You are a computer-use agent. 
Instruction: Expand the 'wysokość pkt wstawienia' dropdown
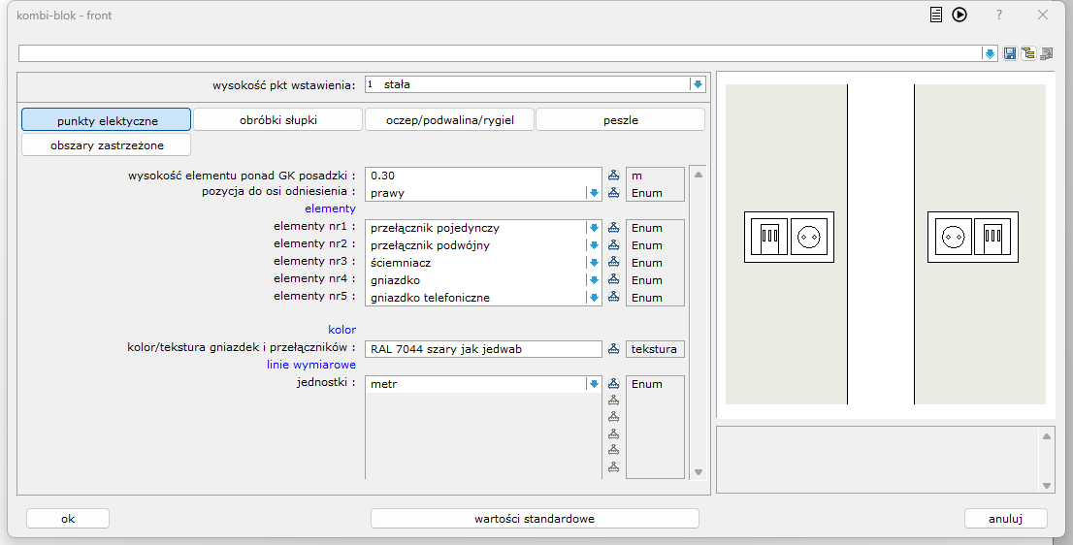(x=697, y=84)
